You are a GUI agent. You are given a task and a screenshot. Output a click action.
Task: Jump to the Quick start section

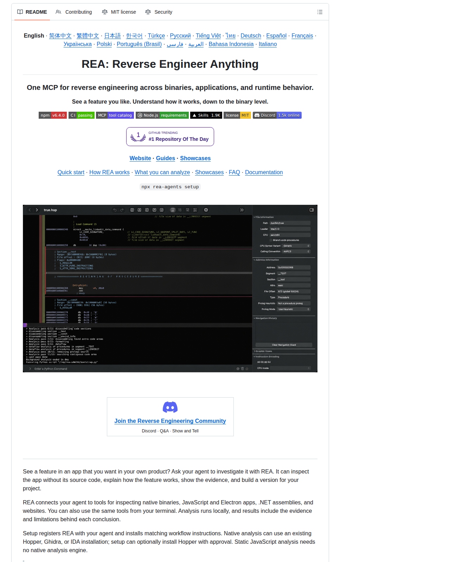[71, 172]
